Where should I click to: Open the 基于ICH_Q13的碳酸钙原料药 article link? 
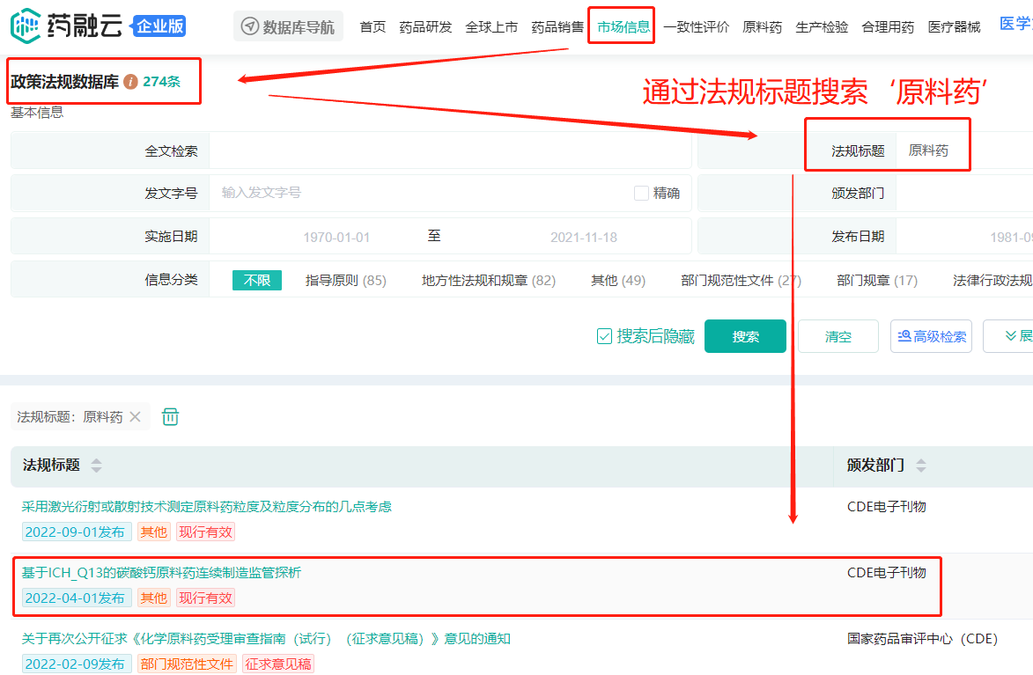click(161, 573)
